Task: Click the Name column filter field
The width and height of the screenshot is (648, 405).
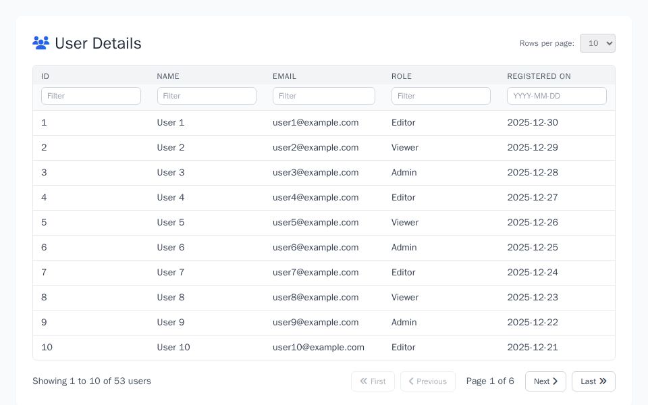Action: [x=207, y=96]
